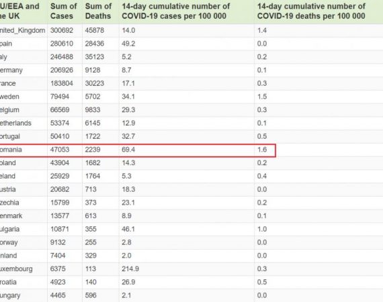
Task: Select the 14-day cumulative deaths per 100 000 header
Action: 311,11
